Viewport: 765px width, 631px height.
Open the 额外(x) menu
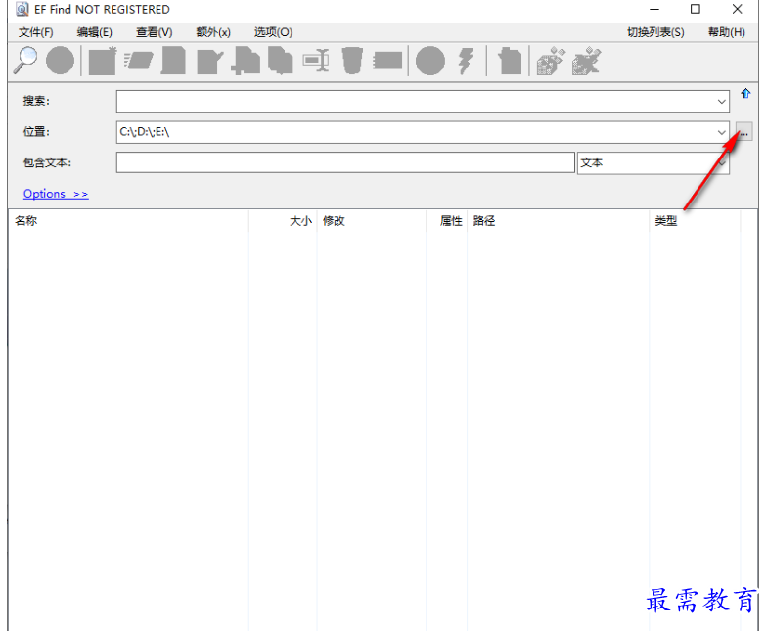click(x=213, y=32)
